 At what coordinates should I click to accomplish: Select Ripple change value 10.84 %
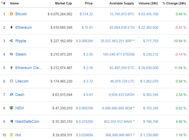tap(180, 41)
